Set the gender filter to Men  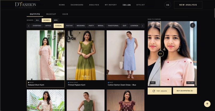pos(55,20)
